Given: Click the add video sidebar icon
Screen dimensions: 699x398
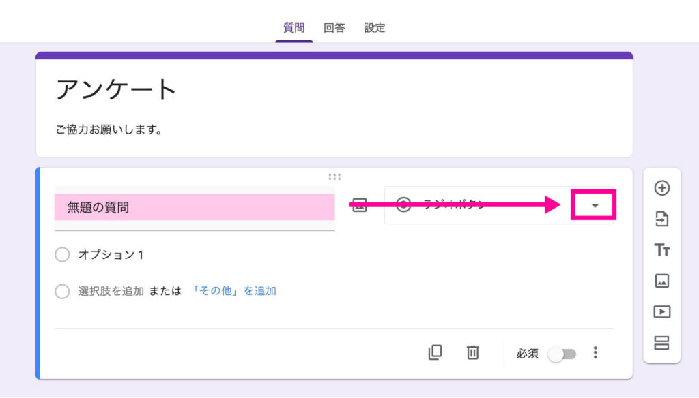Looking at the screenshot, I should [x=661, y=311].
